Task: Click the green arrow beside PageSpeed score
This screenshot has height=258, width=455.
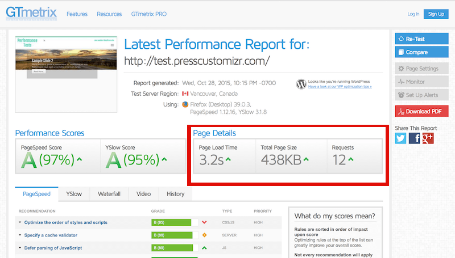Action: [80, 159]
